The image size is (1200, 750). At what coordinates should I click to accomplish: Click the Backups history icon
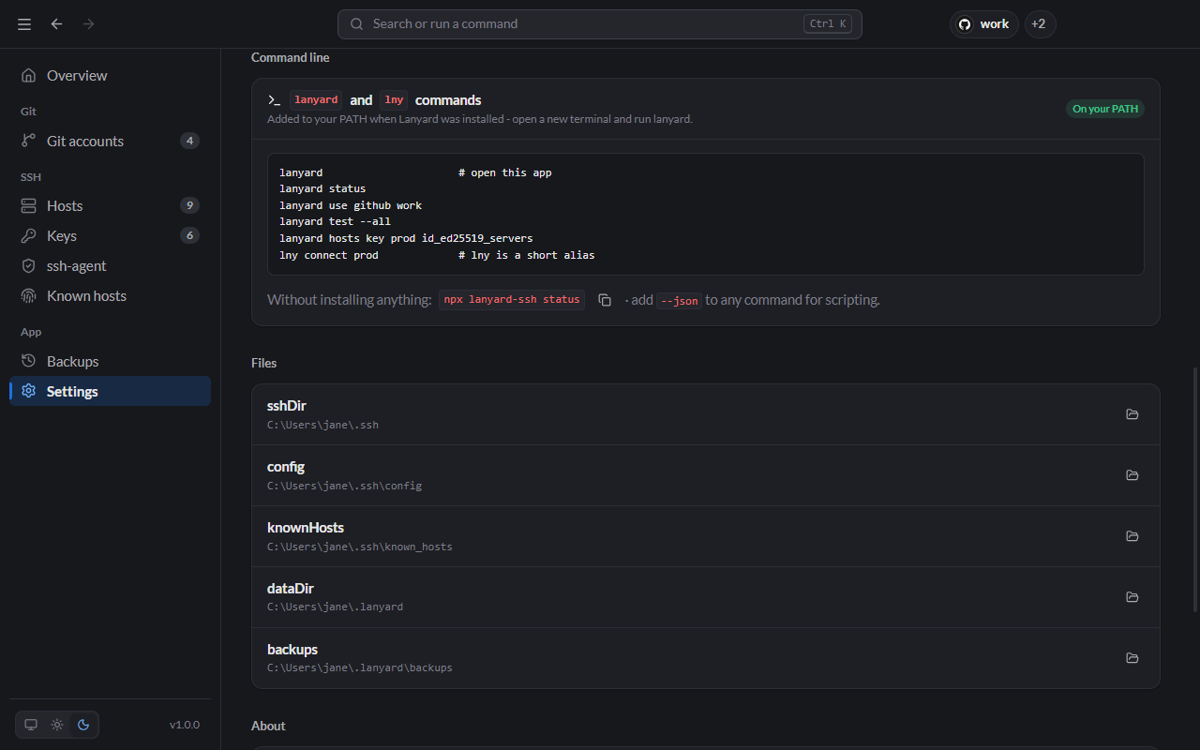[29, 361]
